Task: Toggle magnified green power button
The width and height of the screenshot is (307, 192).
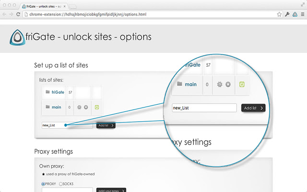Action: pos(242,84)
